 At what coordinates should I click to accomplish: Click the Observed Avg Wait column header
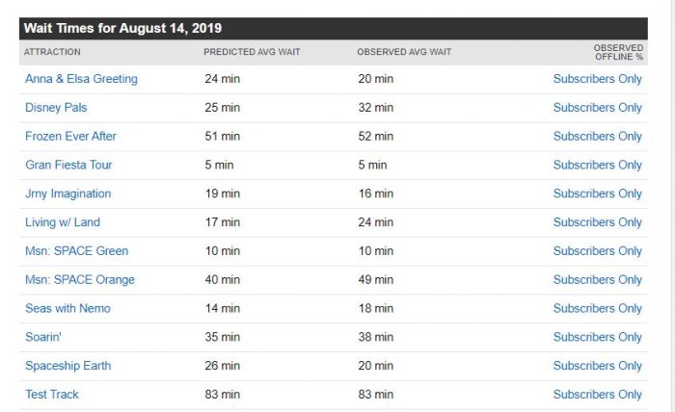(x=404, y=52)
